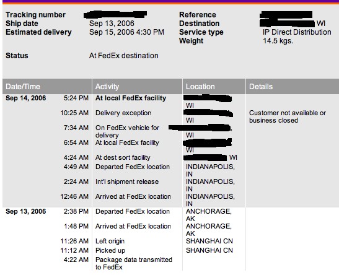Click the On FedEx vehicle for delivery entry
The width and height of the screenshot is (339, 275).
(127, 131)
